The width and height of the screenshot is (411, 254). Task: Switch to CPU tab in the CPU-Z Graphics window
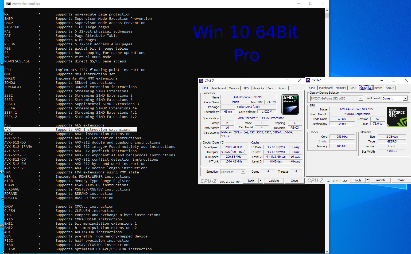(x=312, y=88)
